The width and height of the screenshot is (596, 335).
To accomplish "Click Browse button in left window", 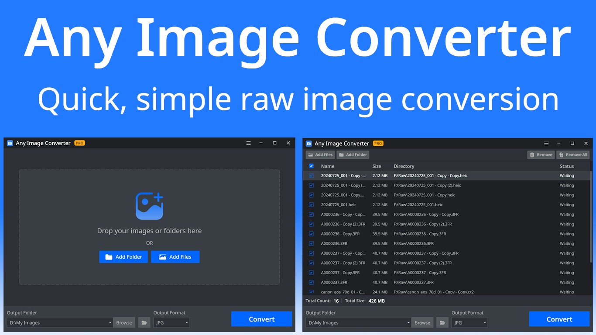I will [124, 323].
